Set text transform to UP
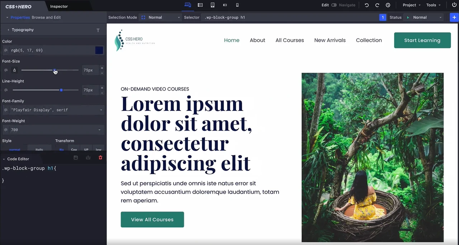Viewport: 459px width, 245px height. point(86,149)
